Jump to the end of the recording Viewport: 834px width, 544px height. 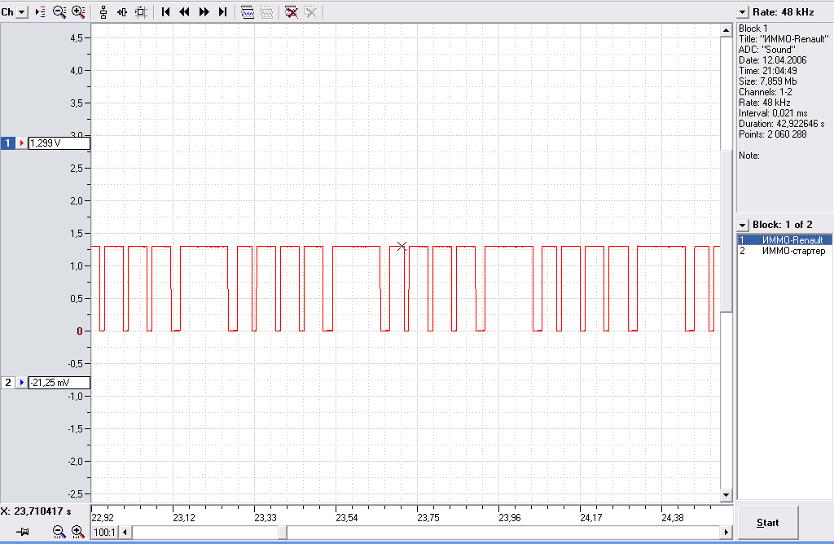click(223, 11)
